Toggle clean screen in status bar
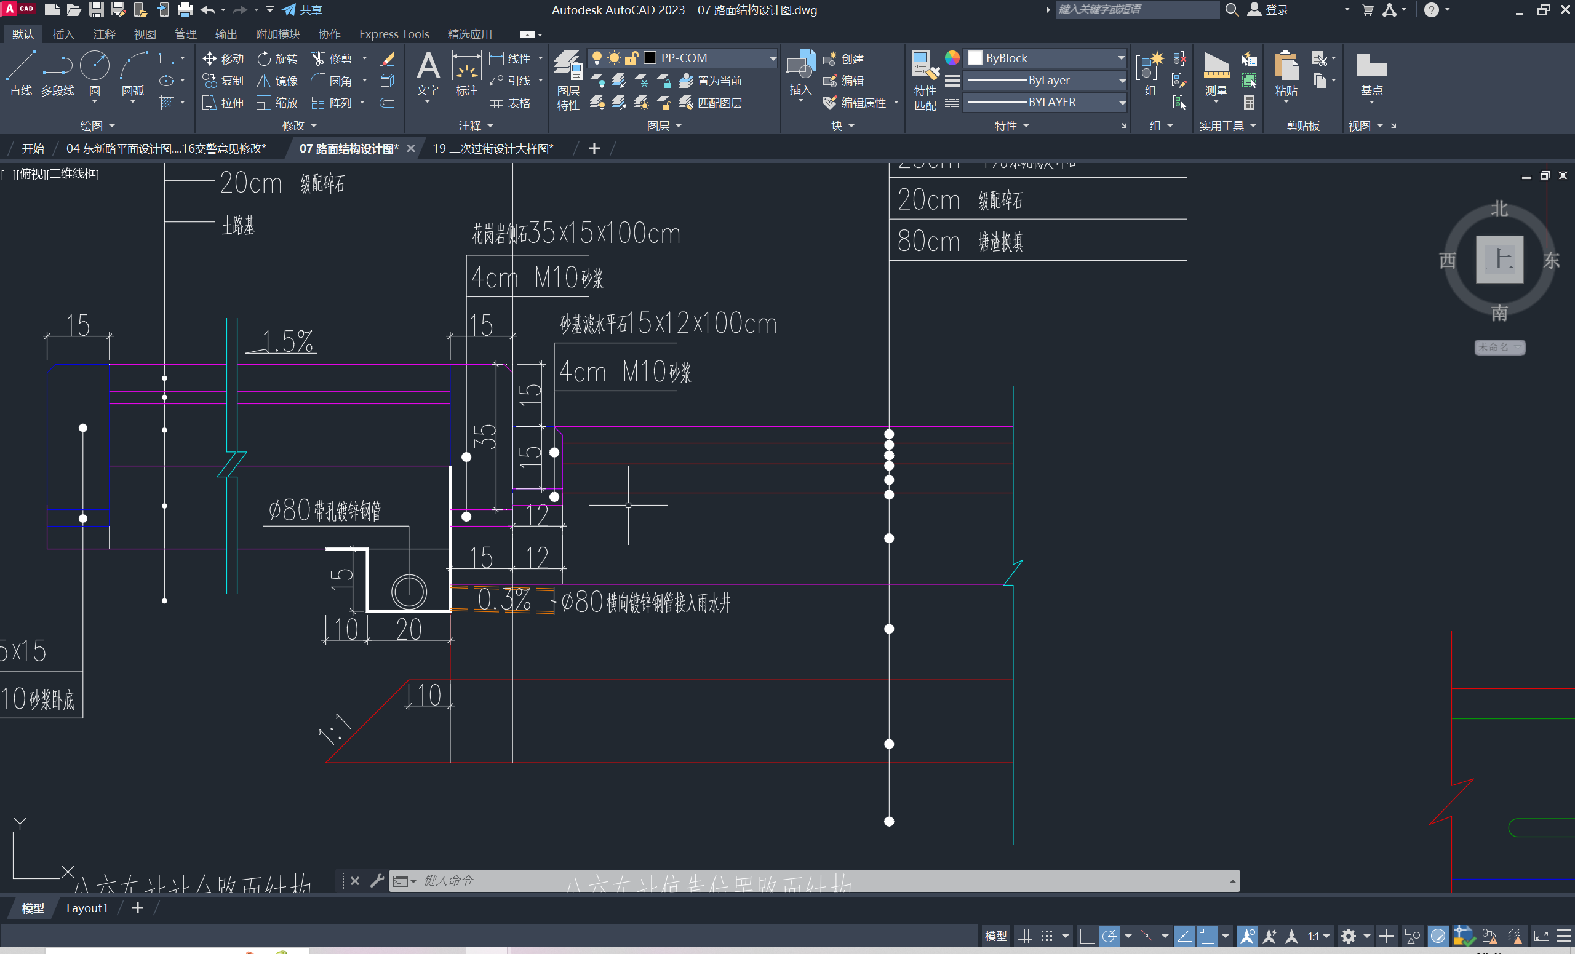The width and height of the screenshot is (1575, 954). 1541,936
